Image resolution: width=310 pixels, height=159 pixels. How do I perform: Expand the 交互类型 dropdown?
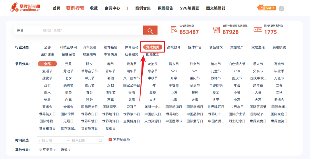(x=47, y=150)
